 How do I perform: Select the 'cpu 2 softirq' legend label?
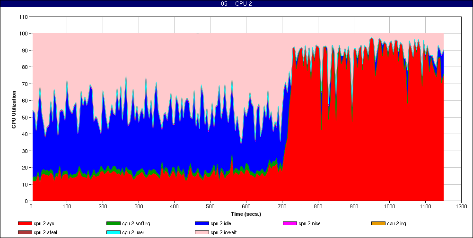(x=136, y=223)
